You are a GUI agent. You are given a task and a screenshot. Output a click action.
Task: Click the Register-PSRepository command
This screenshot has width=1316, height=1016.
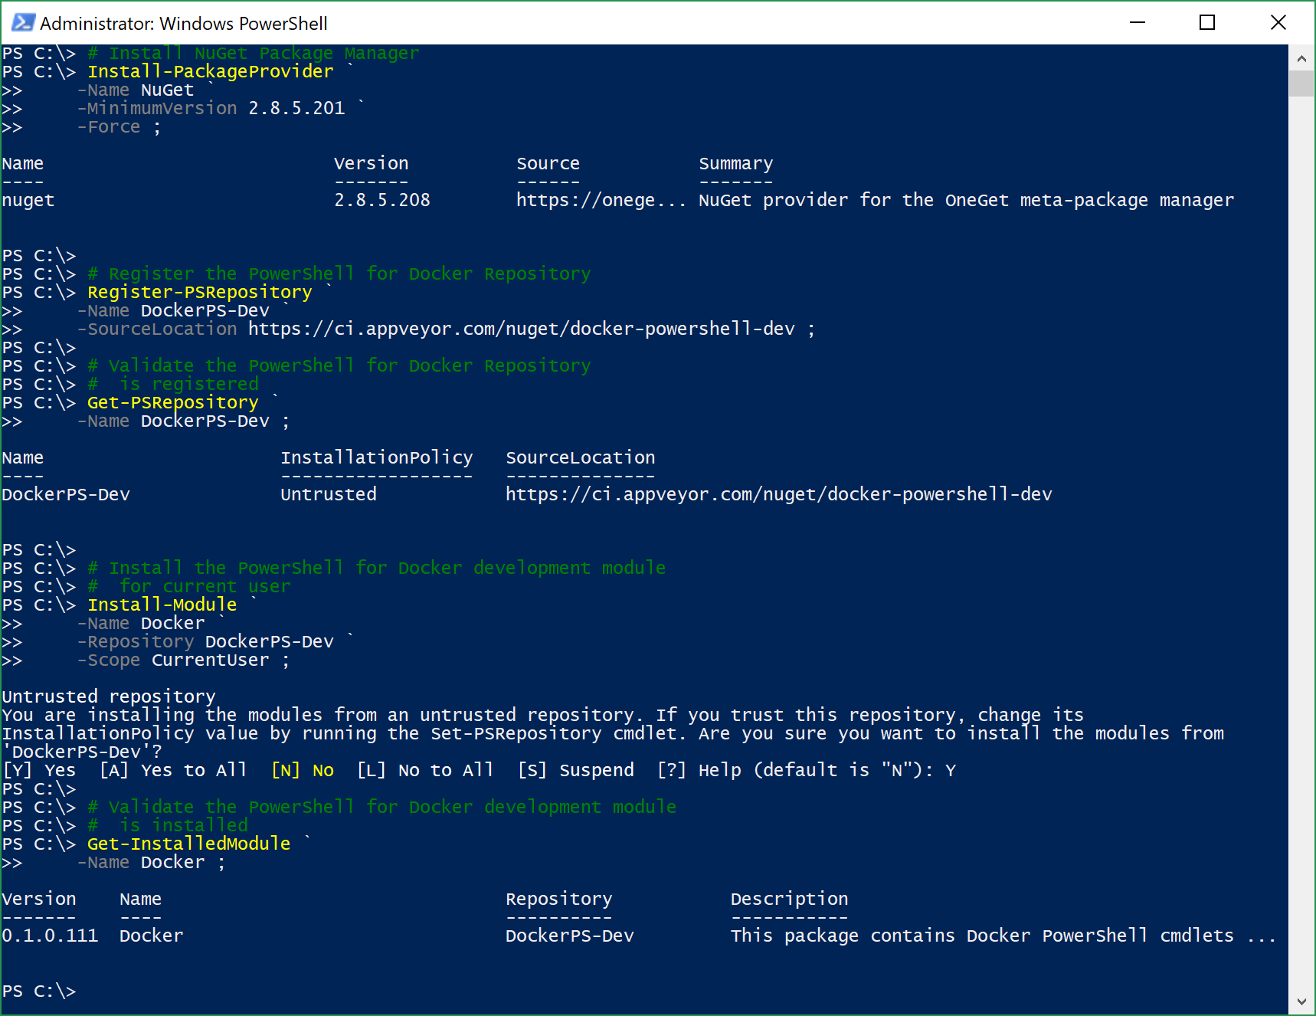pyautogui.click(x=200, y=292)
